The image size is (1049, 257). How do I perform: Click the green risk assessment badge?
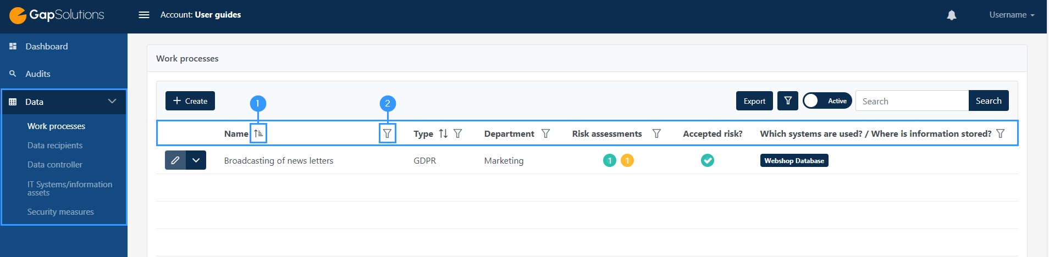[610, 160]
